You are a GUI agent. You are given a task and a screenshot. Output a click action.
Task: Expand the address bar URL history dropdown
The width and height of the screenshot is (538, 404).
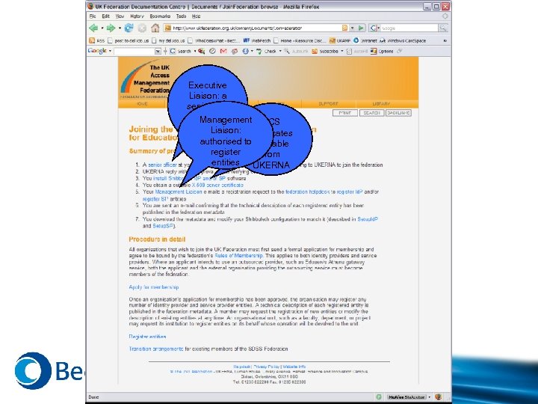tap(353, 28)
